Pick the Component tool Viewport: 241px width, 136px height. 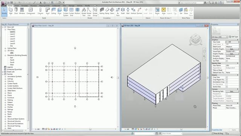click(x=31, y=11)
